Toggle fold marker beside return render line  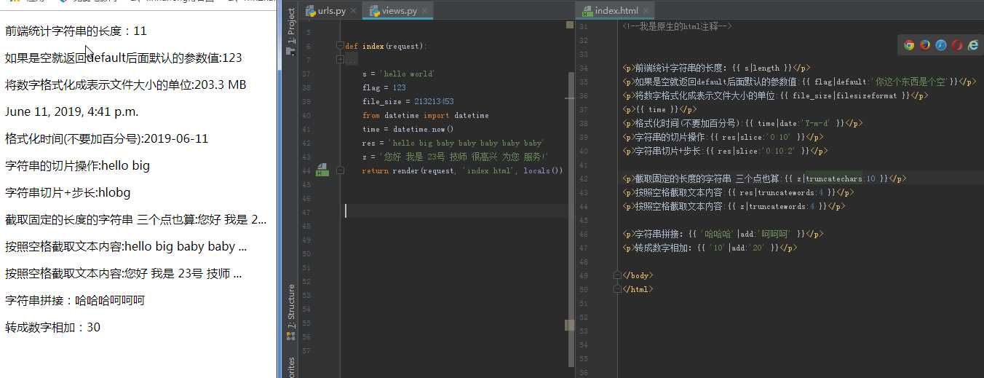pyautogui.click(x=340, y=170)
